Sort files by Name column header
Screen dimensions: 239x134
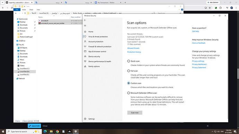(x=41, y=17)
